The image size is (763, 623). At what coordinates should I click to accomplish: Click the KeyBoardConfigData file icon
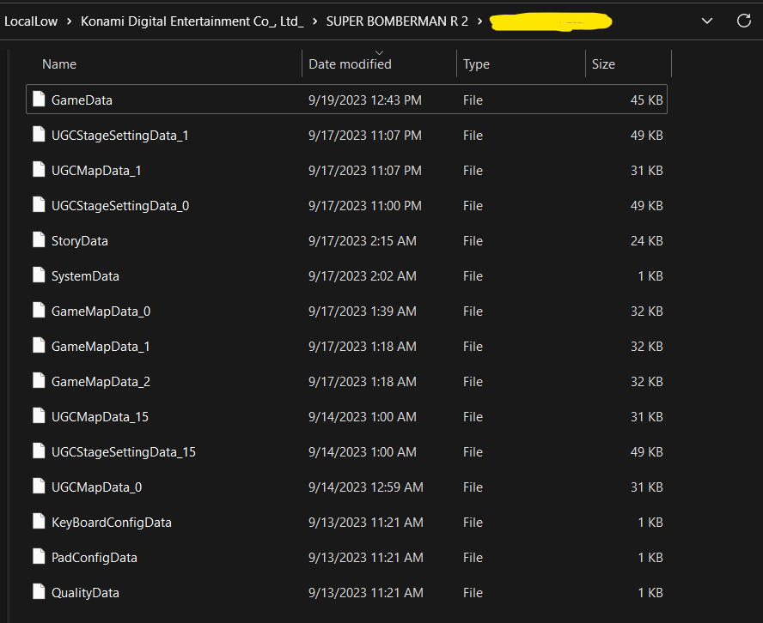[x=38, y=522]
